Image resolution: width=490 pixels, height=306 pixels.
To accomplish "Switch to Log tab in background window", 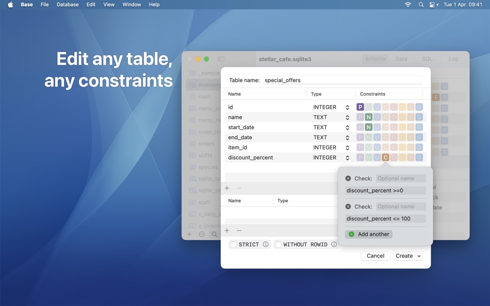I will (x=453, y=59).
